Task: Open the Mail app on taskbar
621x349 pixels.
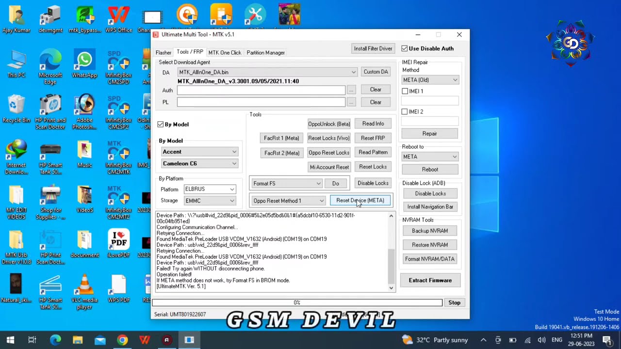Action: tap(100, 340)
